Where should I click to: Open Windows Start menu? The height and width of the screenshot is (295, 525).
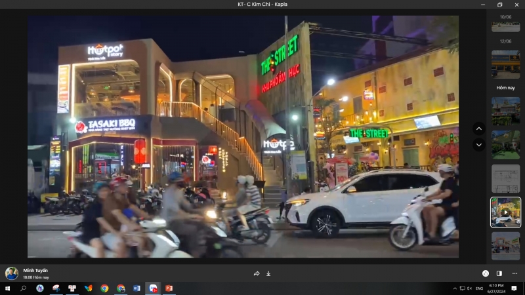click(7, 288)
